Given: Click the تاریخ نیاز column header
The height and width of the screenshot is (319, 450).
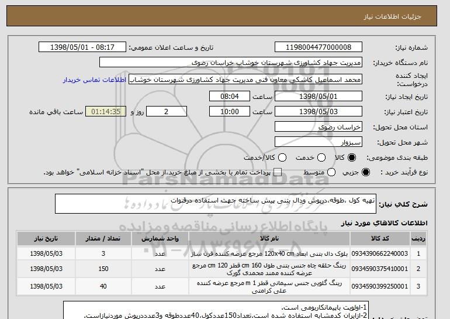Looking at the screenshot, I should (x=46, y=239).
